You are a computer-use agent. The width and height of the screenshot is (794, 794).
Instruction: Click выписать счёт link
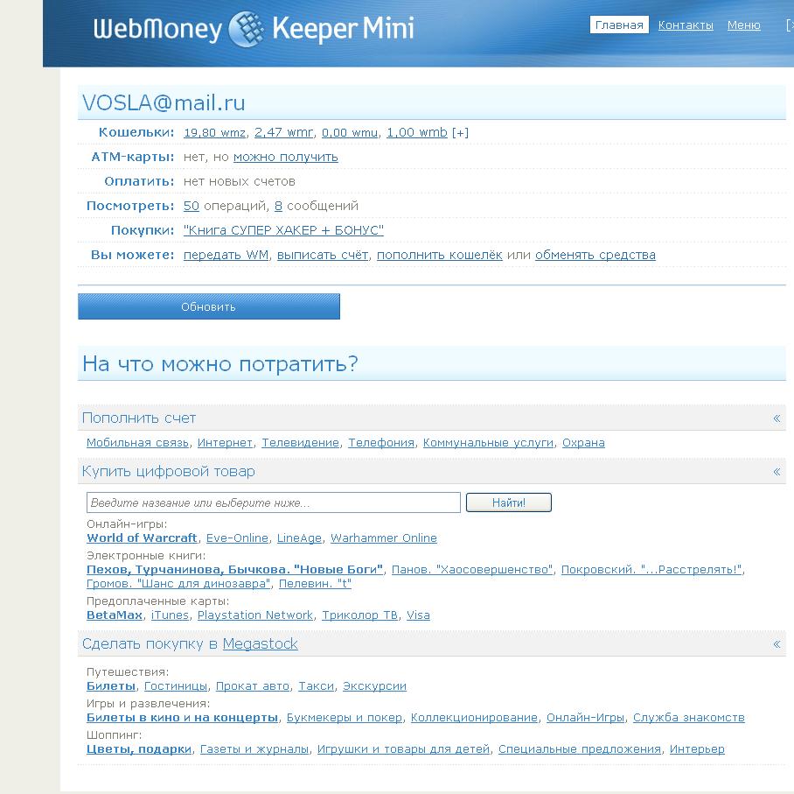coord(323,255)
